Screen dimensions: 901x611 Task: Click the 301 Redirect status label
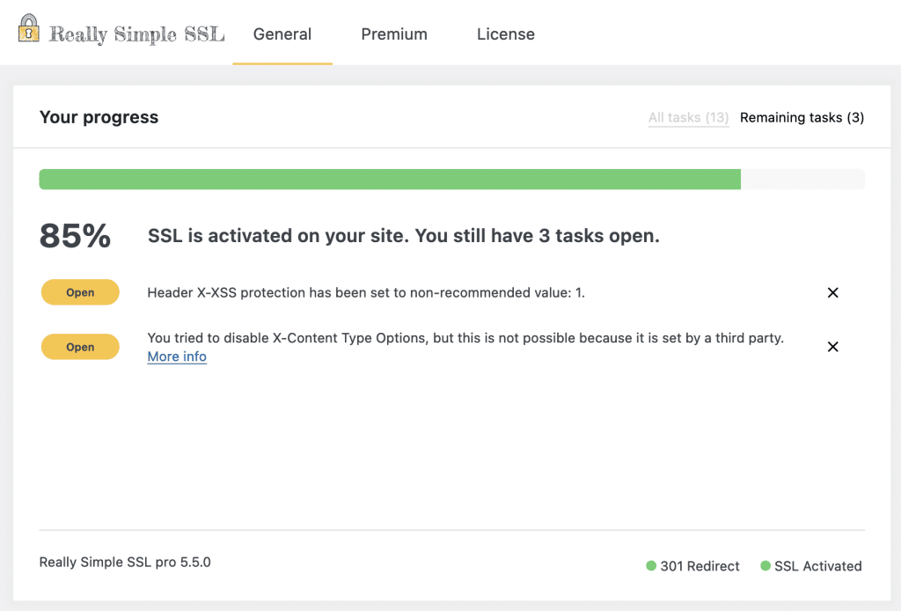pyautogui.click(x=700, y=566)
